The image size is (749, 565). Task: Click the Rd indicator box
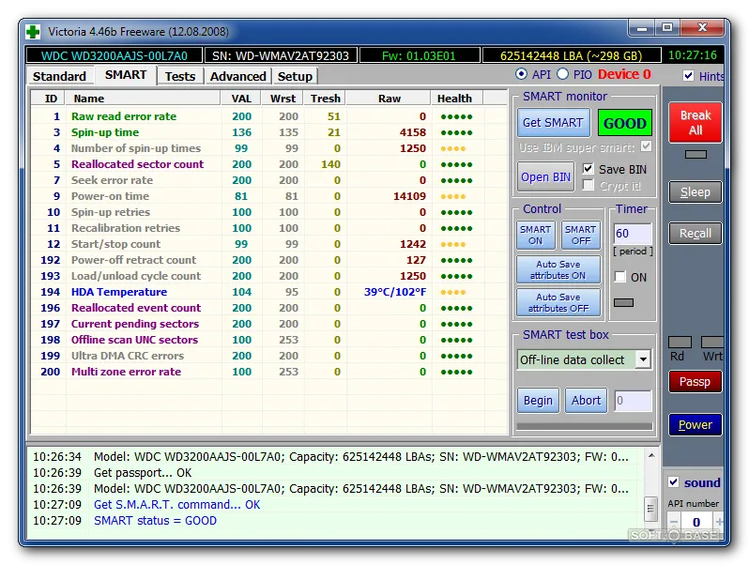680,342
